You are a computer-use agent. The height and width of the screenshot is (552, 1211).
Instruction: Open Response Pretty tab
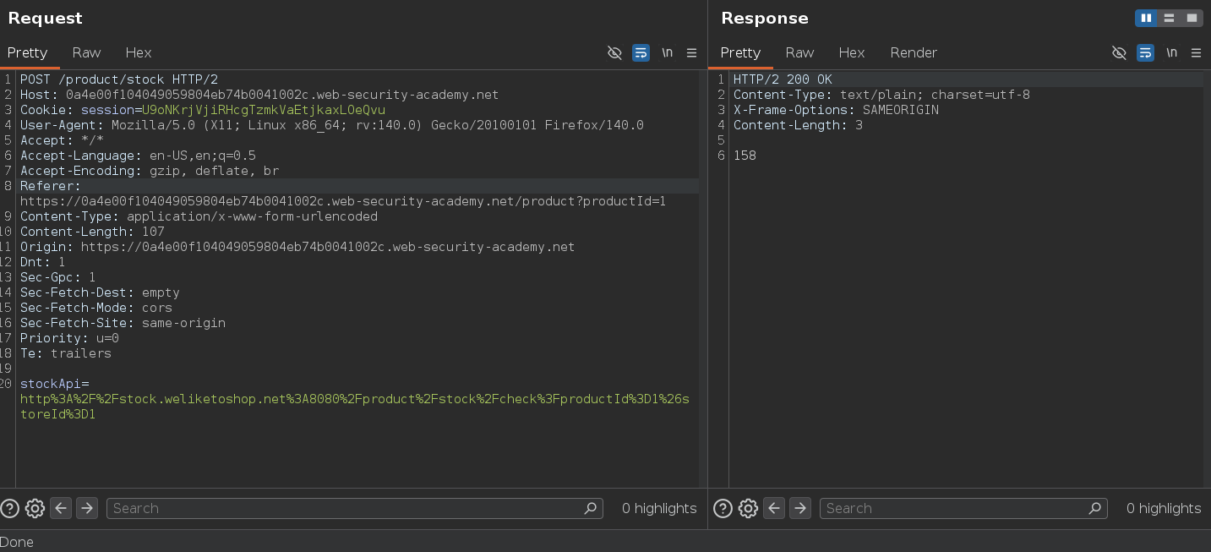click(741, 52)
